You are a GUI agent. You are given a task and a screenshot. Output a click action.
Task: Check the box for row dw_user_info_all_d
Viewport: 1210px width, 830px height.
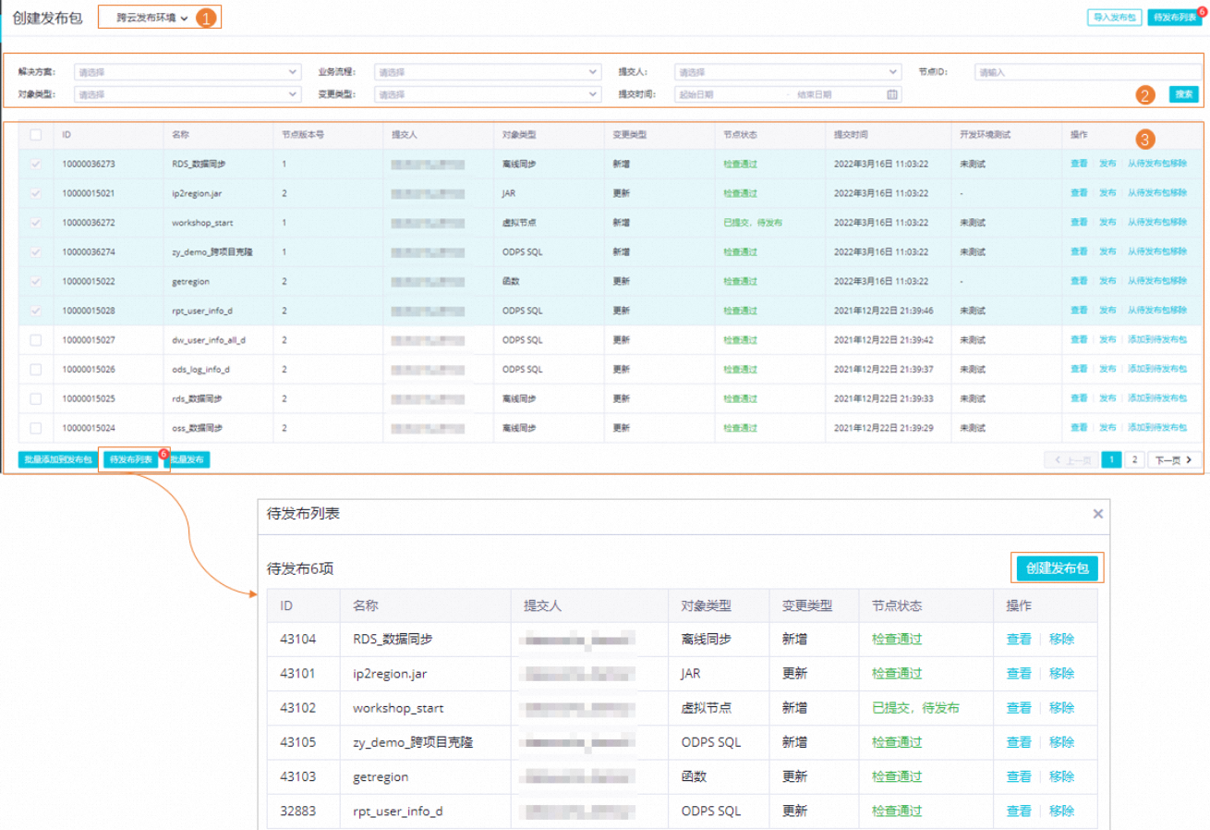36,339
